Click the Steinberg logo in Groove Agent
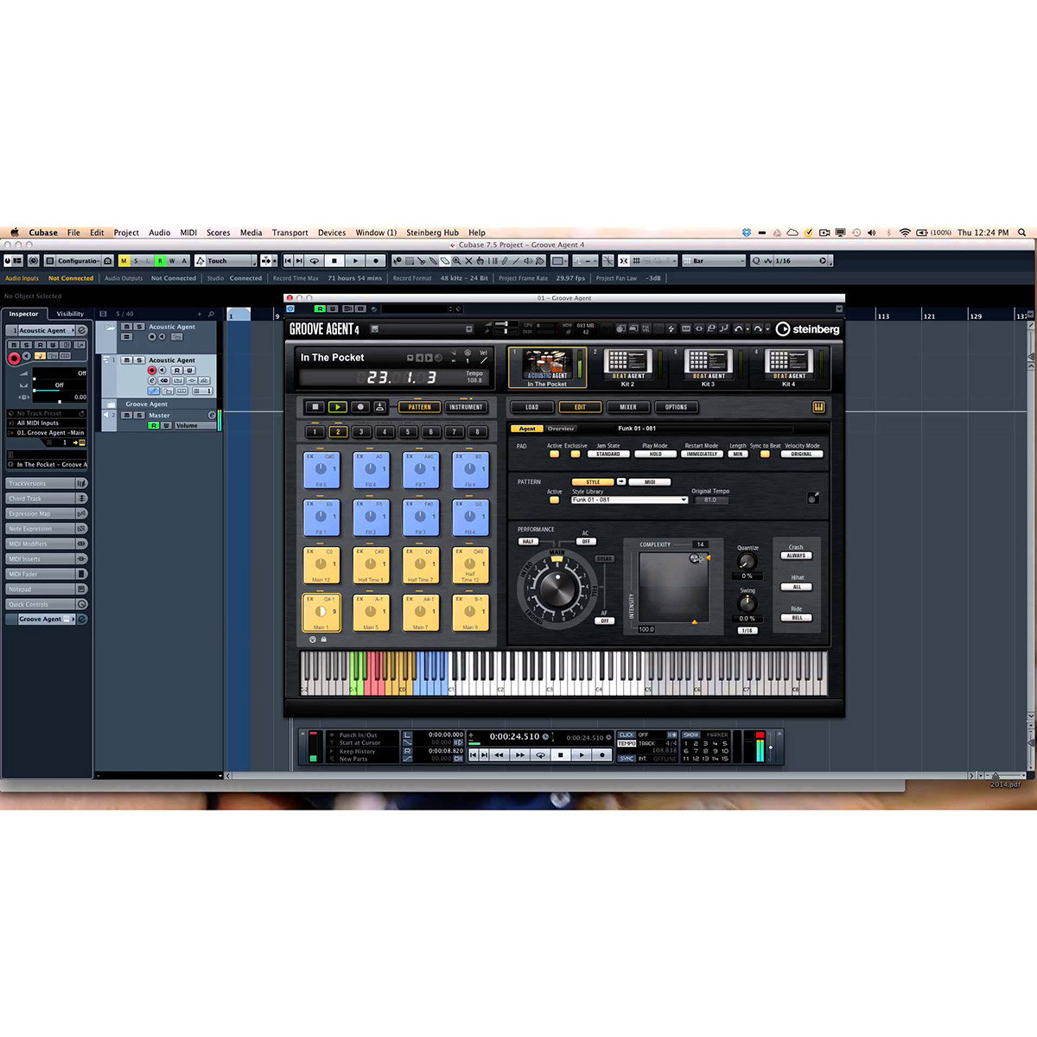 click(809, 329)
